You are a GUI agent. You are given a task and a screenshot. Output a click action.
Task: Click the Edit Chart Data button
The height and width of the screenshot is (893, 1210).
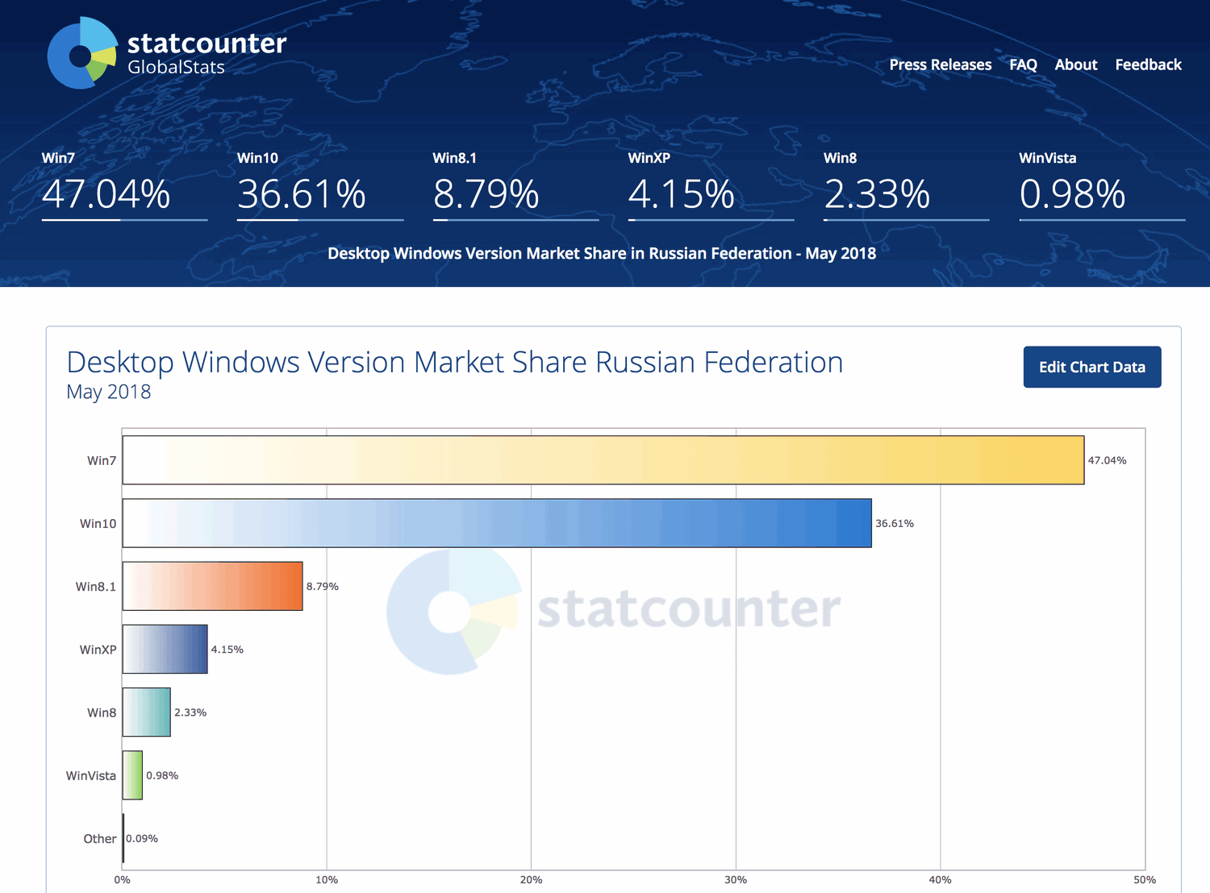tap(1091, 367)
